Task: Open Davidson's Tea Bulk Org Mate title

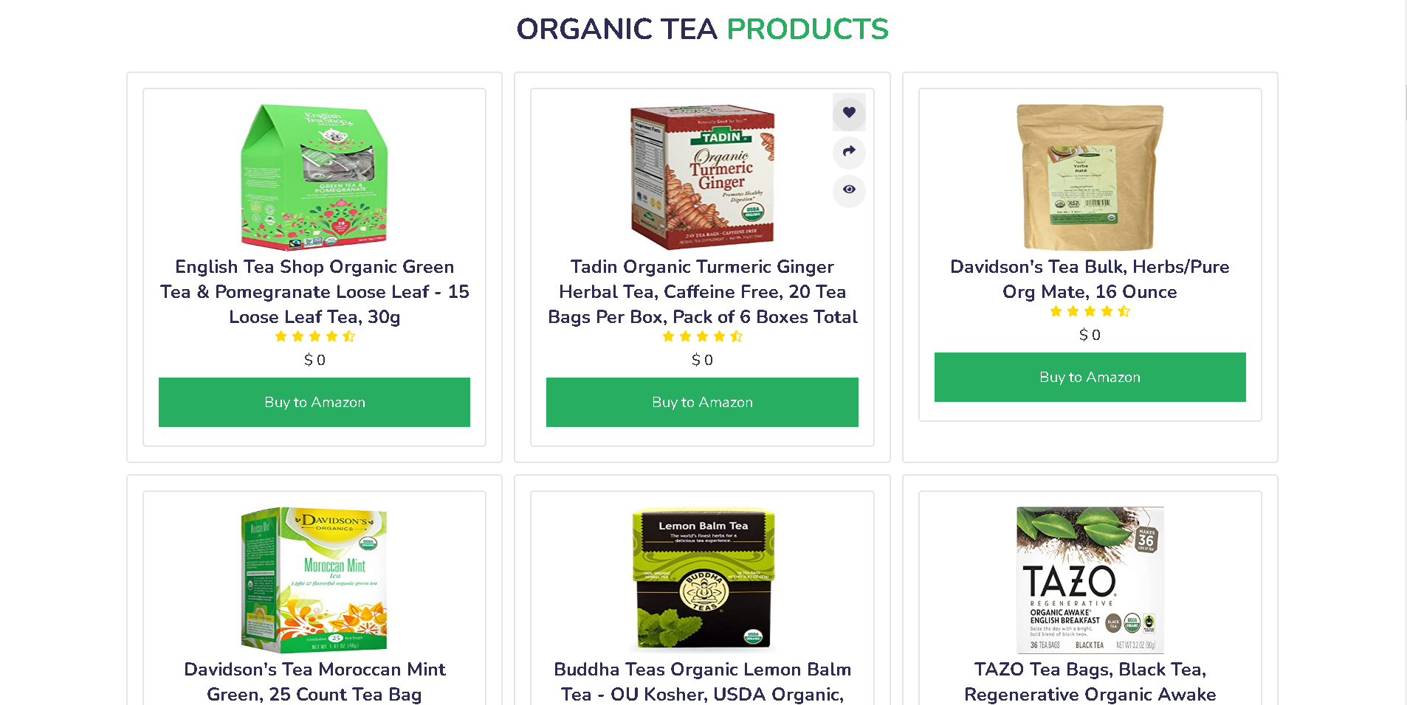Action: 1090,279
